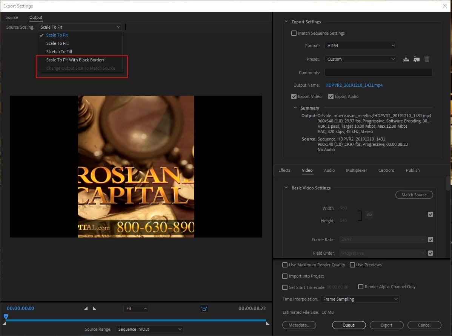Click the Cancel button

[x=424, y=325]
